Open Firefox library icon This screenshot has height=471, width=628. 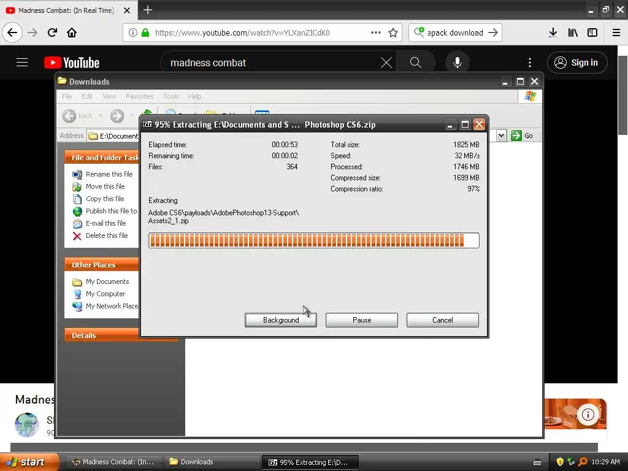point(573,33)
